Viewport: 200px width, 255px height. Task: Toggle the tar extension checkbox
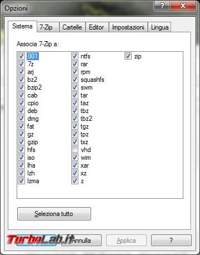(74, 95)
